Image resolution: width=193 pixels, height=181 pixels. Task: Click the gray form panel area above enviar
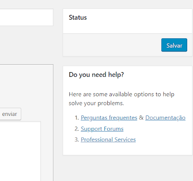tap(26, 86)
